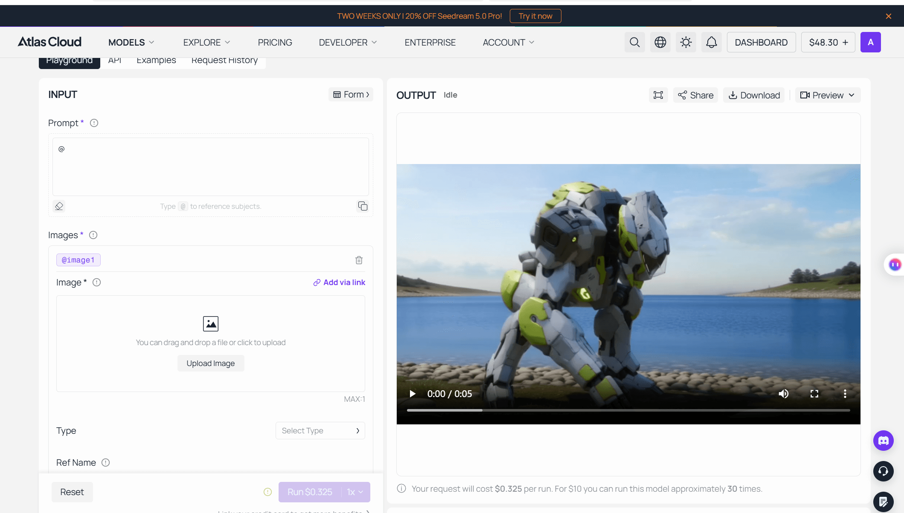Open the language globe icon

(660, 42)
